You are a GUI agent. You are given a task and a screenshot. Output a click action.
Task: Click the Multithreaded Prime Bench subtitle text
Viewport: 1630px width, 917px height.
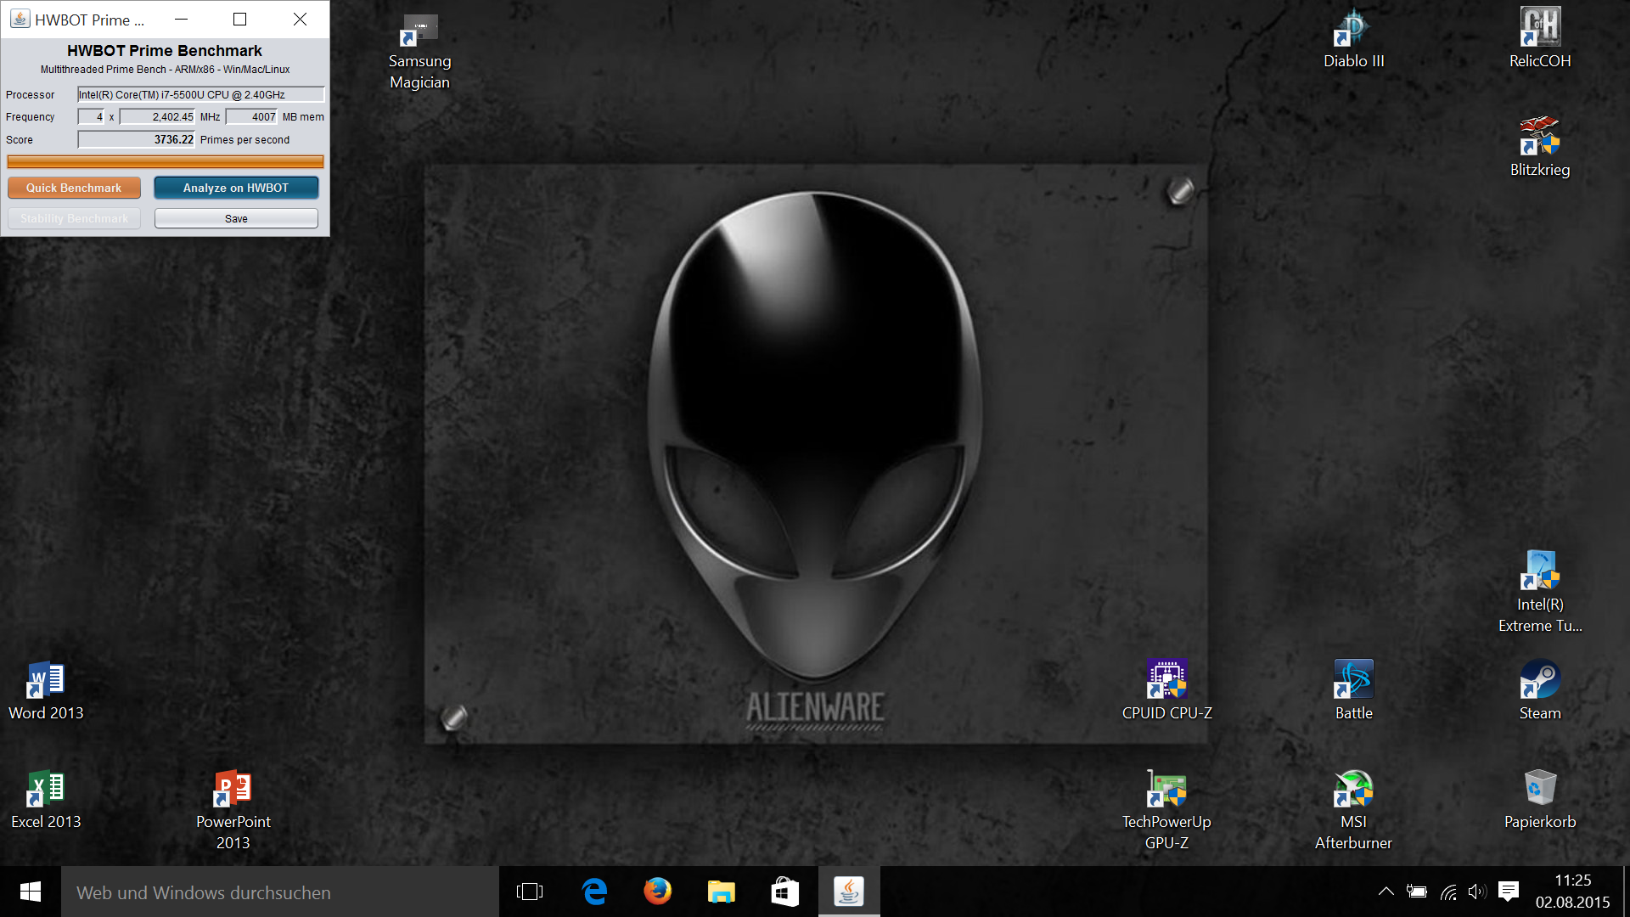165,70
